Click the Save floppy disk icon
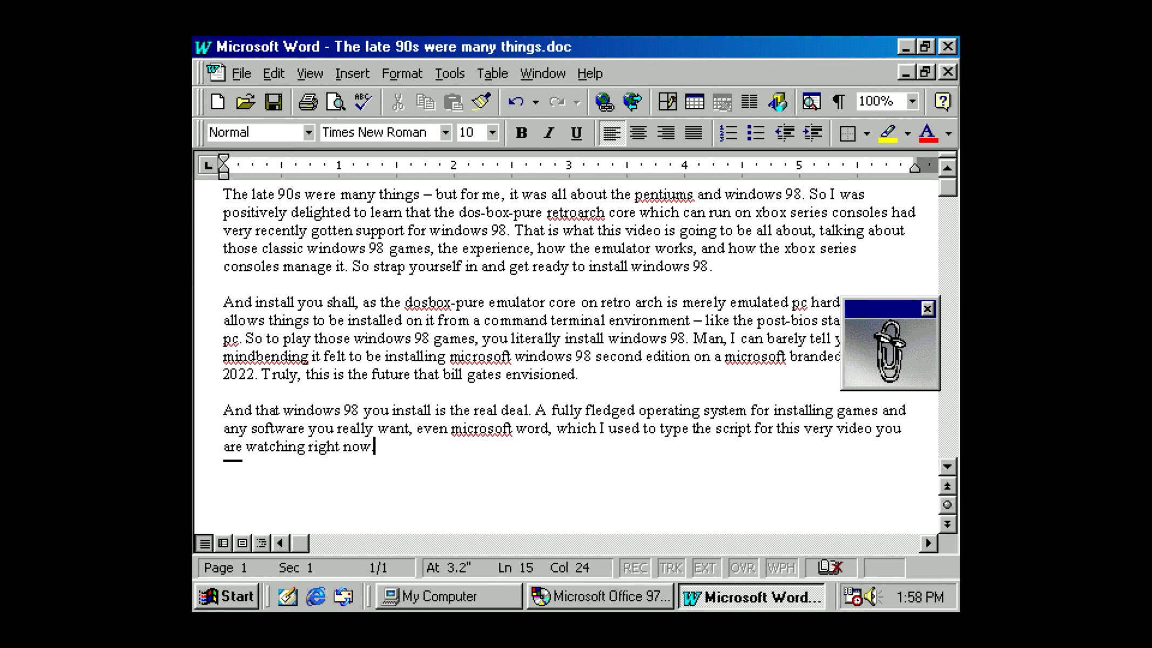The image size is (1152, 648). pyautogui.click(x=273, y=102)
